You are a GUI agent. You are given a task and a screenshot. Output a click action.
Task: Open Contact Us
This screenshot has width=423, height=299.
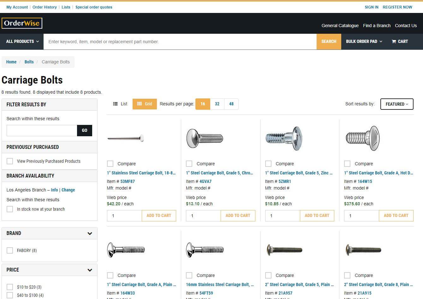[406, 26]
